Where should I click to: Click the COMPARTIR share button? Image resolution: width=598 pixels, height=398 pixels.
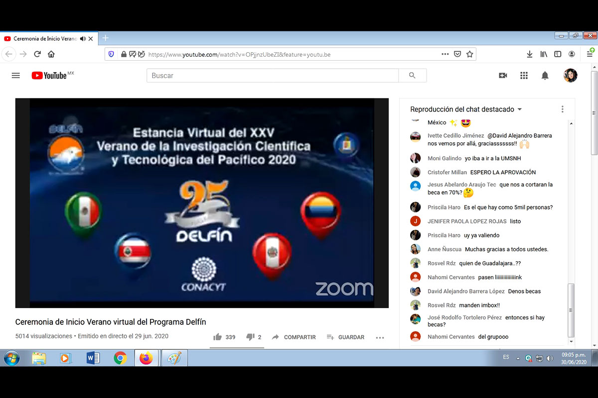tap(294, 337)
